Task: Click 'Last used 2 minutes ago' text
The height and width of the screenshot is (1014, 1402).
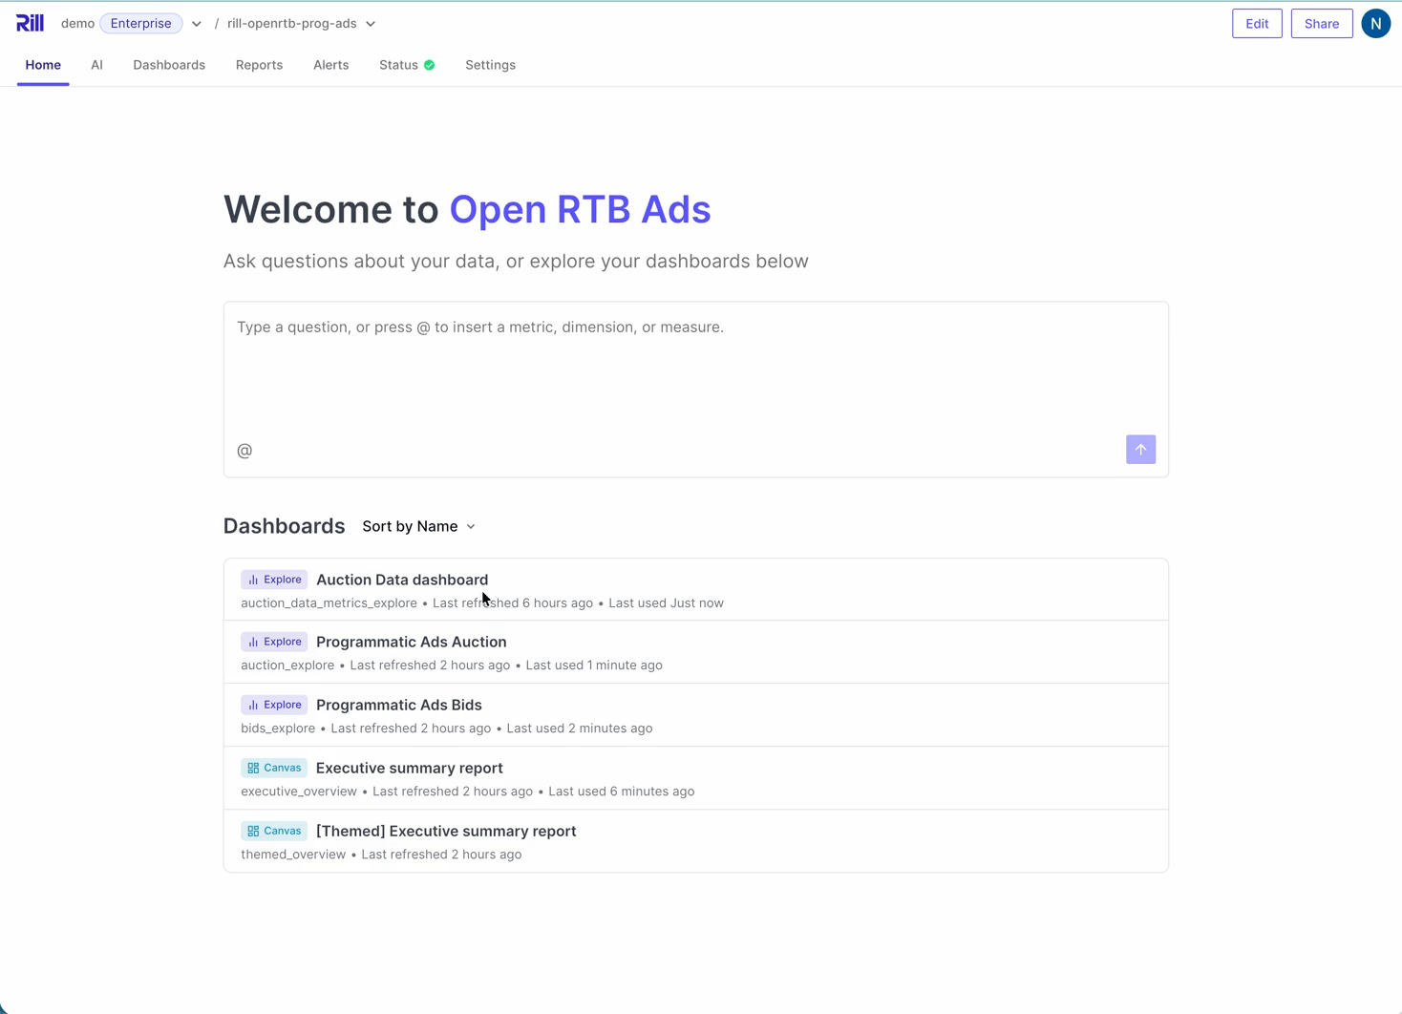Action: (580, 729)
